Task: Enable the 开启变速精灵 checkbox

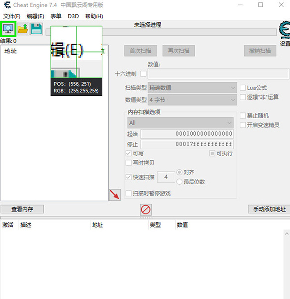Action: coord(243,125)
